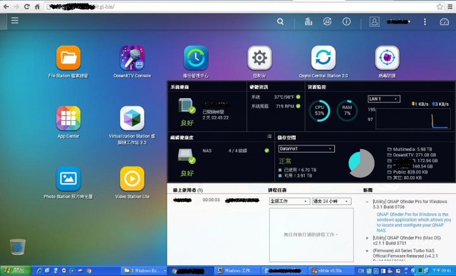Open the recycle bin on desktop
The width and height of the screenshot is (456, 276).
point(18,247)
